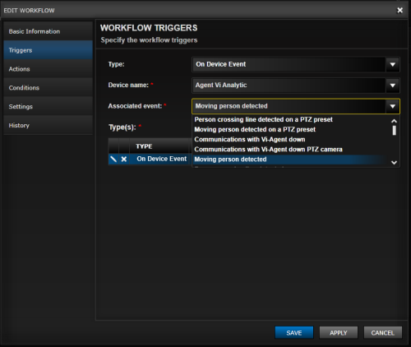Edit the On Device Event trigger row
The height and width of the screenshot is (347, 411).
coord(113,159)
